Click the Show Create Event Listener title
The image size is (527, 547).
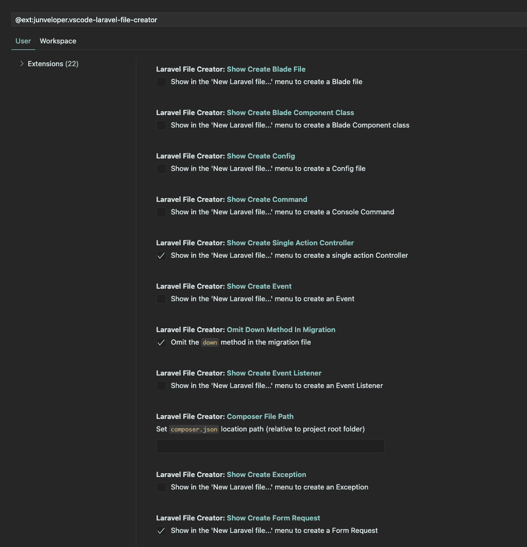pyautogui.click(x=274, y=373)
